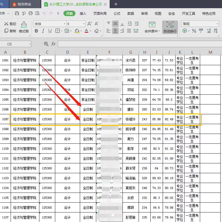Open the 公式 ribbon tab
This screenshot has height=222, width=222.
(117, 13)
